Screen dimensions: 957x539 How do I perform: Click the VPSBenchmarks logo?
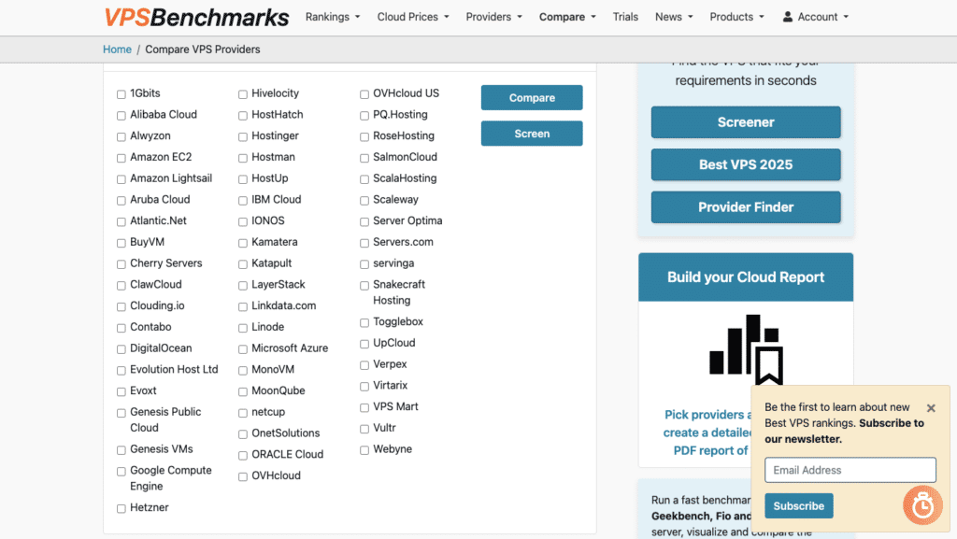(196, 17)
